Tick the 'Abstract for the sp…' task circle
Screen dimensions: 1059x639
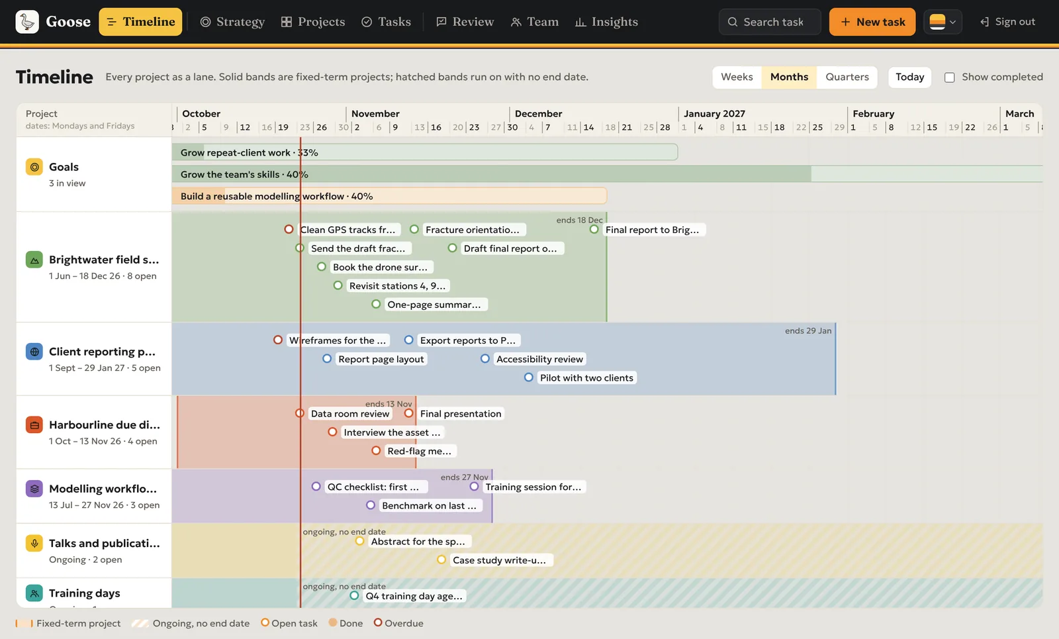tap(360, 541)
